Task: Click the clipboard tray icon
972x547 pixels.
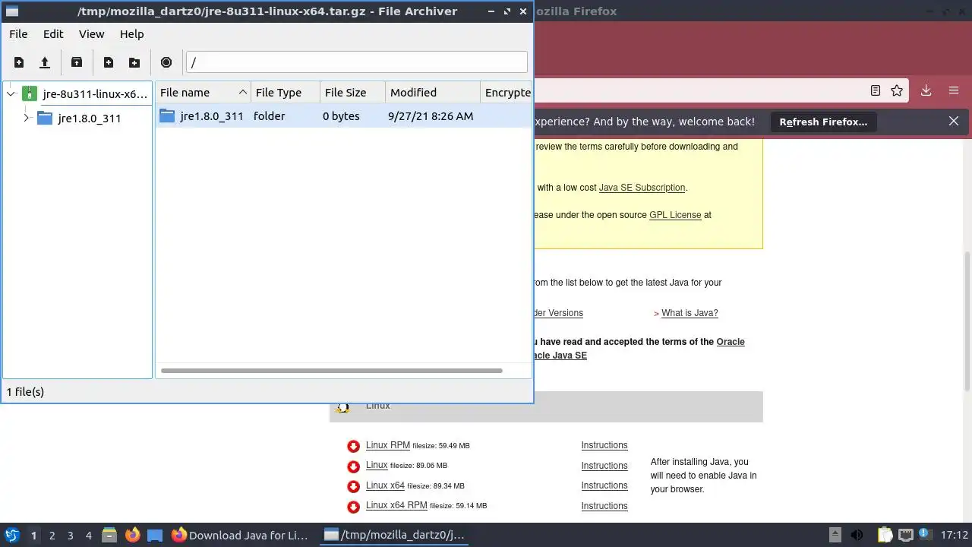Action: pos(885,535)
